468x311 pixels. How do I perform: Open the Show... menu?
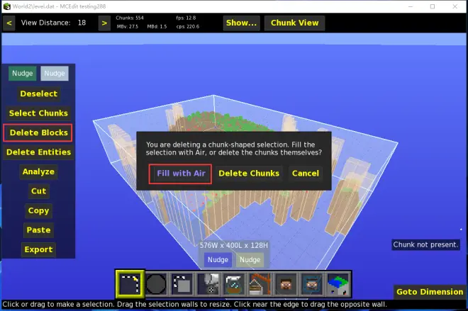pyautogui.click(x=241, y=23)
